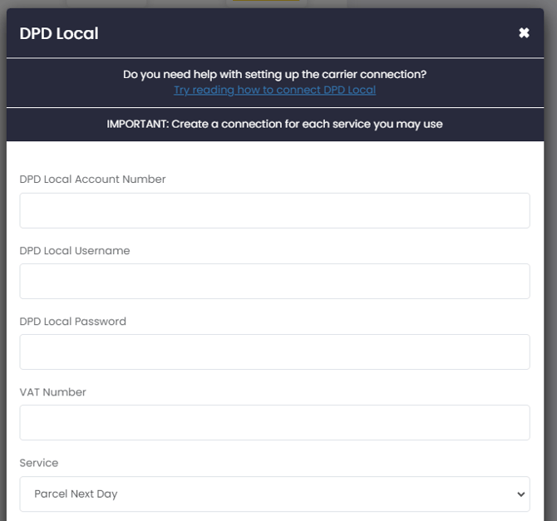The image size is (557, 521).
Task: Click the DPD Local Password label
Action: (x=73, y=322)
